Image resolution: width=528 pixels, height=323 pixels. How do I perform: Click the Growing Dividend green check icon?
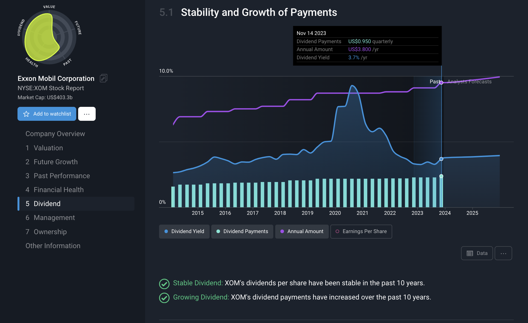pyautogui.click(x=164, y=298)
